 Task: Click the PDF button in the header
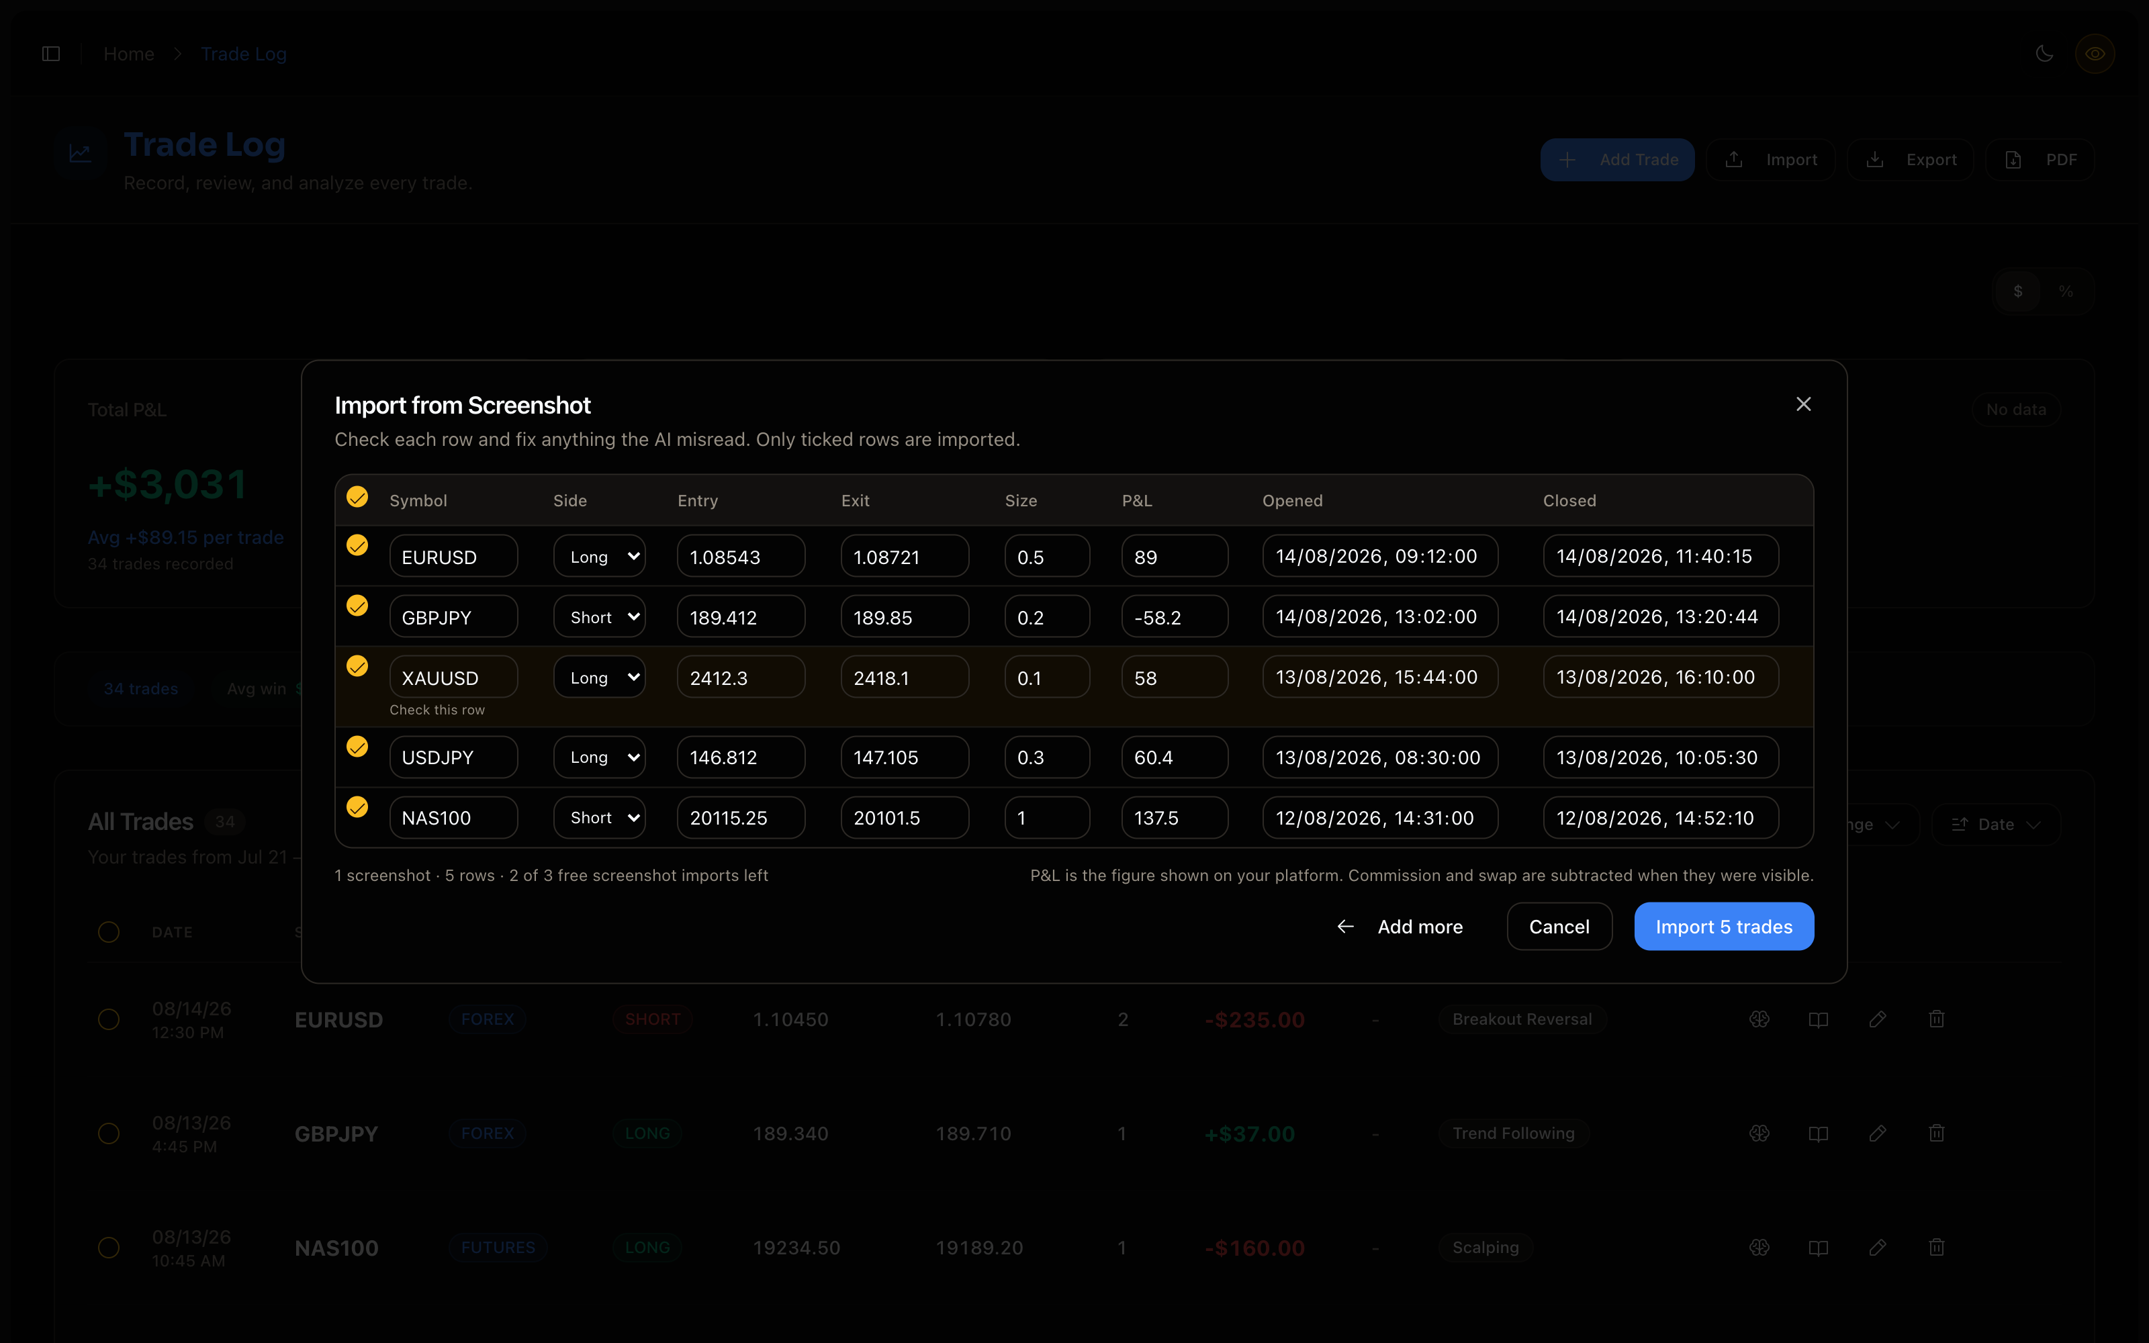[x=2040, y=160]
